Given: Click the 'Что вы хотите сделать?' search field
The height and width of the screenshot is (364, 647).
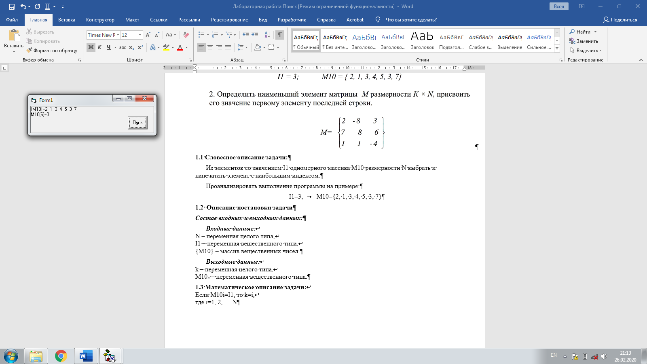Looking at the screenshot, I should tap(411, 20).
